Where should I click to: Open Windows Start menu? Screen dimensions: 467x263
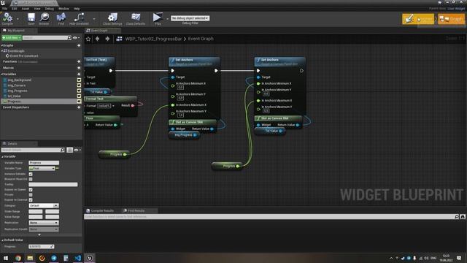pos(6,258)
